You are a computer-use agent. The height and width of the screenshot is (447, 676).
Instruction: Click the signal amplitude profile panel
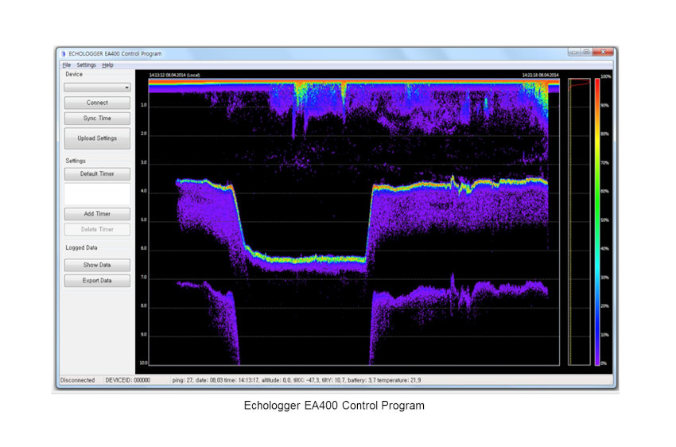point(579,222)
